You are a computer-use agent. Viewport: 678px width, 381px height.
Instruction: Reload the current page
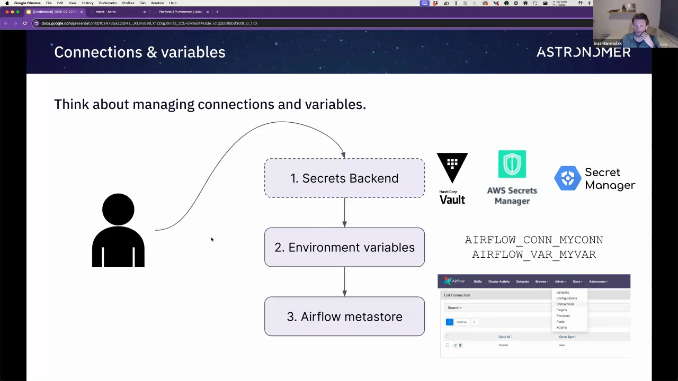click(x=24, y=23)
